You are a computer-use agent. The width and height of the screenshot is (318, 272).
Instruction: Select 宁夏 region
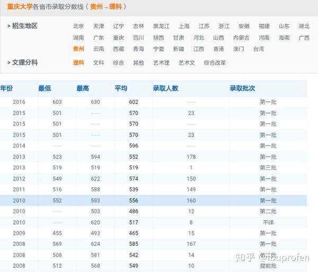coord(158,49)
